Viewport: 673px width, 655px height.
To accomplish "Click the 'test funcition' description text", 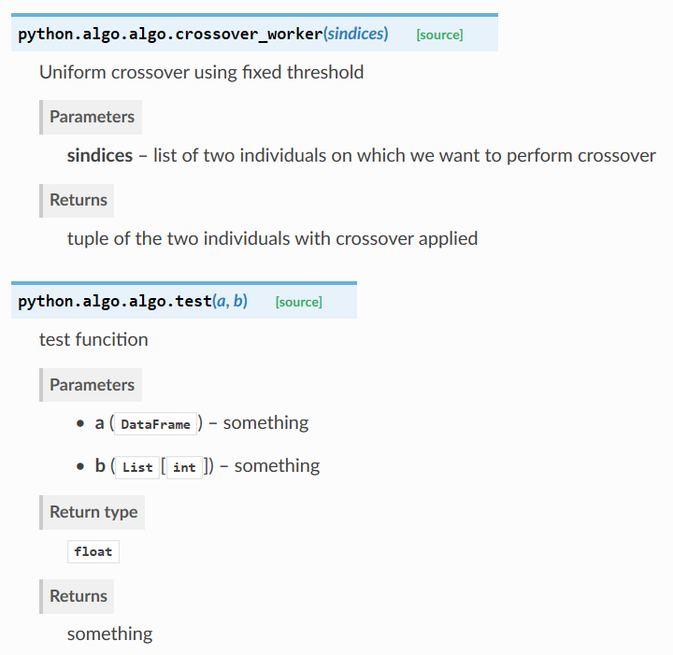I will click(93, 340).
